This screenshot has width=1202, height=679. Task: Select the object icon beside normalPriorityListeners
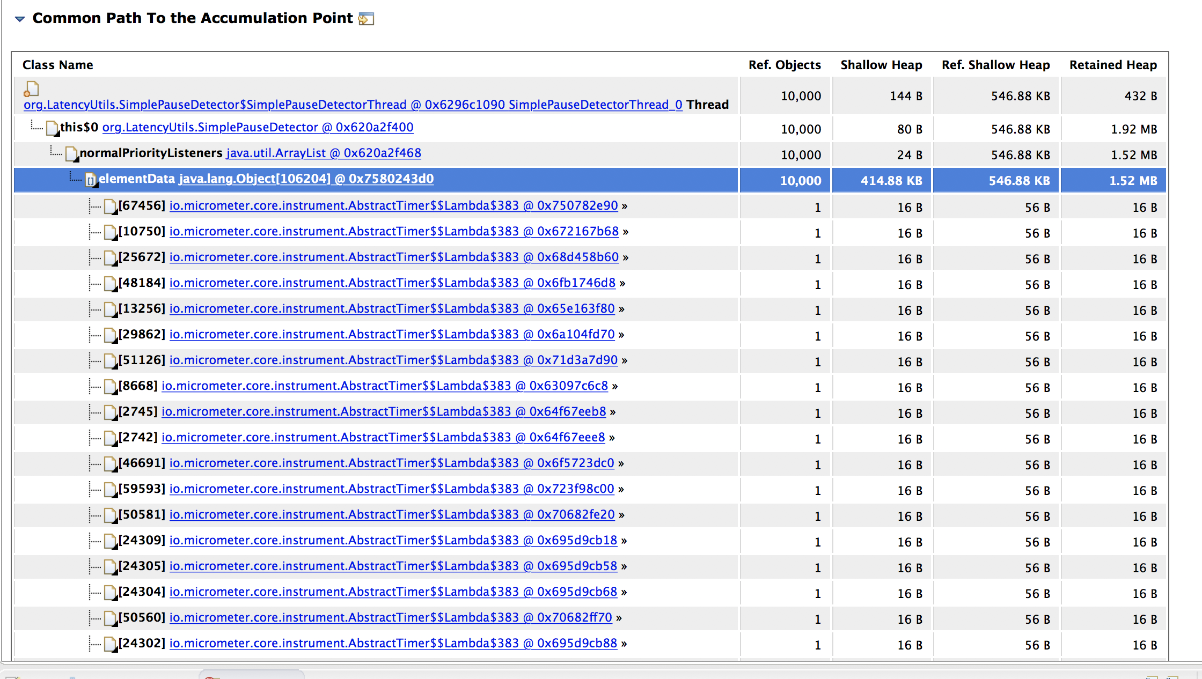click(x=71, y=153)
